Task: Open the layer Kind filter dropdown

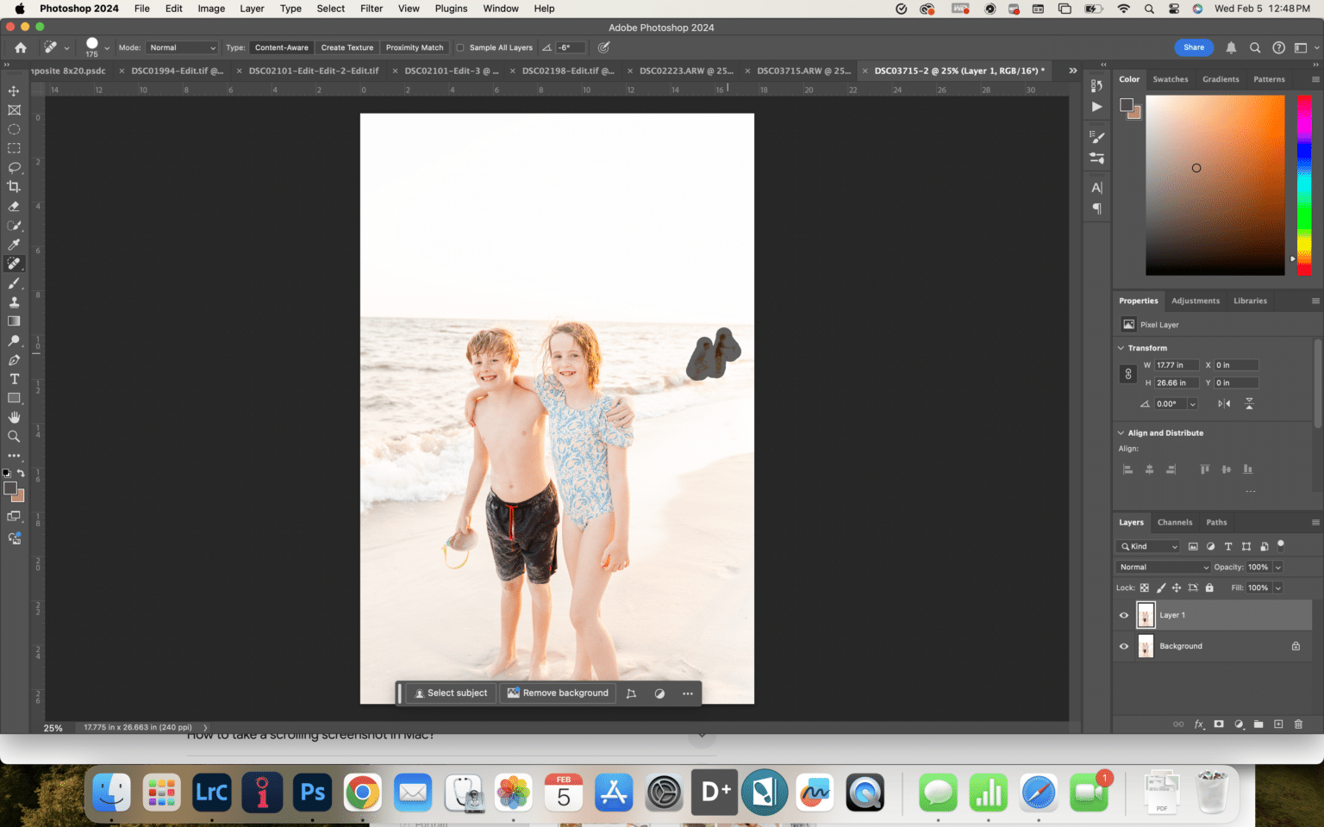Action: pyautogui.click(x=1148, y=546)
